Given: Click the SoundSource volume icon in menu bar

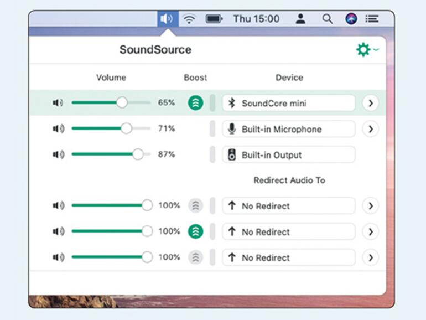Looking at the screenshot, I should tap(167, 19).
